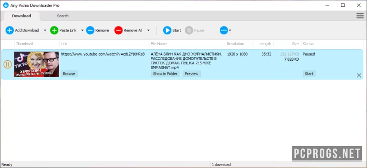The height and width of the screenshot is (168, 367).
Task: Click the orange paused status icon on the row
Action: point(7,64)
